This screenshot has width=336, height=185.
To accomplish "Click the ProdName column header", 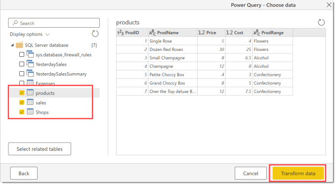I will (173, 33).
